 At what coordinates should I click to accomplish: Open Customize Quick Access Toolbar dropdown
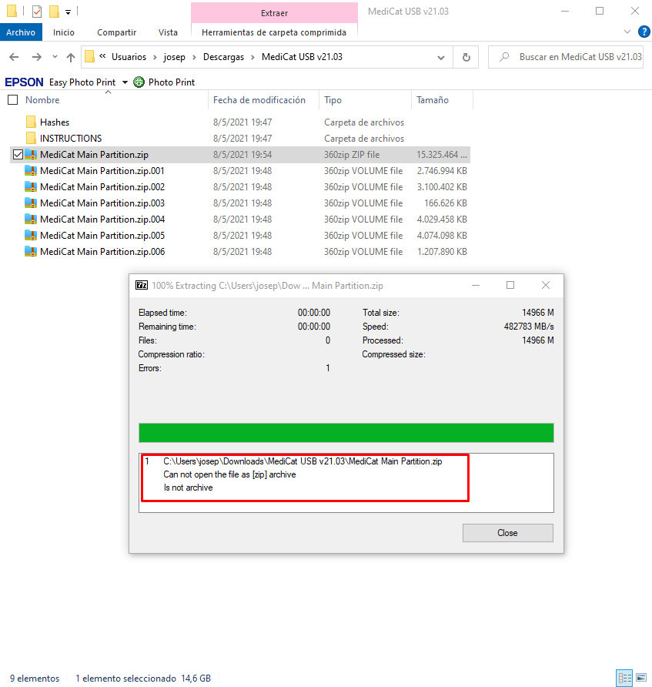click(68, 12)
